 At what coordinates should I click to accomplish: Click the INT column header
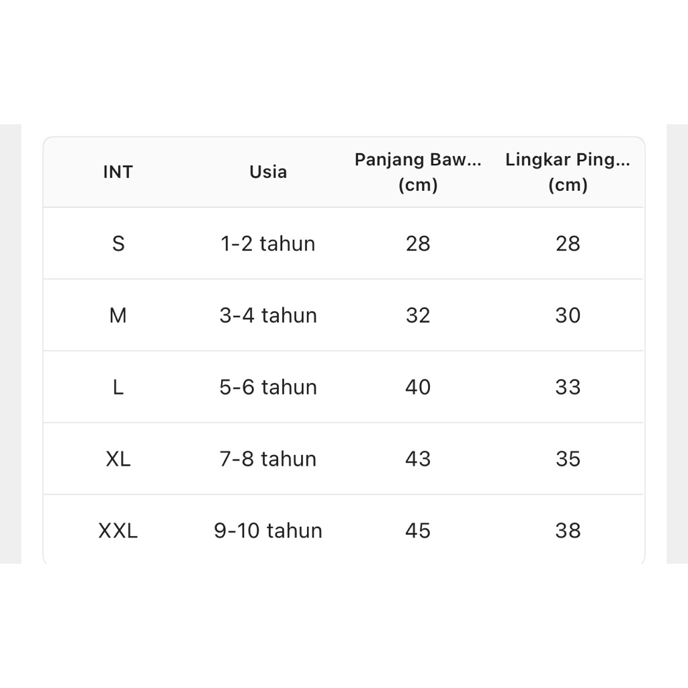[x=118, y=172]
